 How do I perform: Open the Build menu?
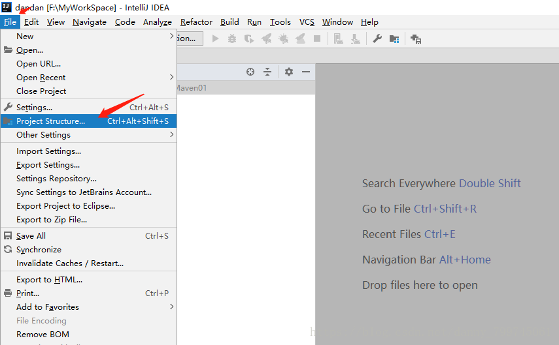[x=229, y=22]
